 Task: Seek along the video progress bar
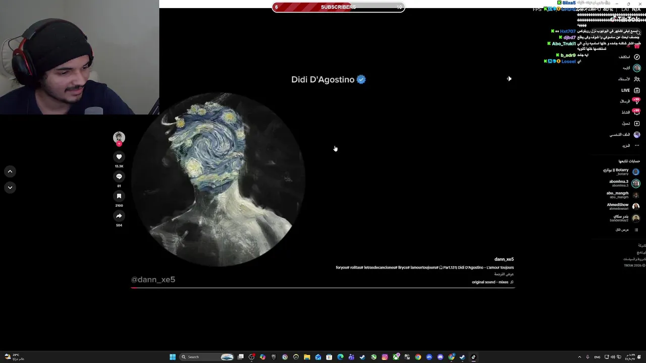322,288
